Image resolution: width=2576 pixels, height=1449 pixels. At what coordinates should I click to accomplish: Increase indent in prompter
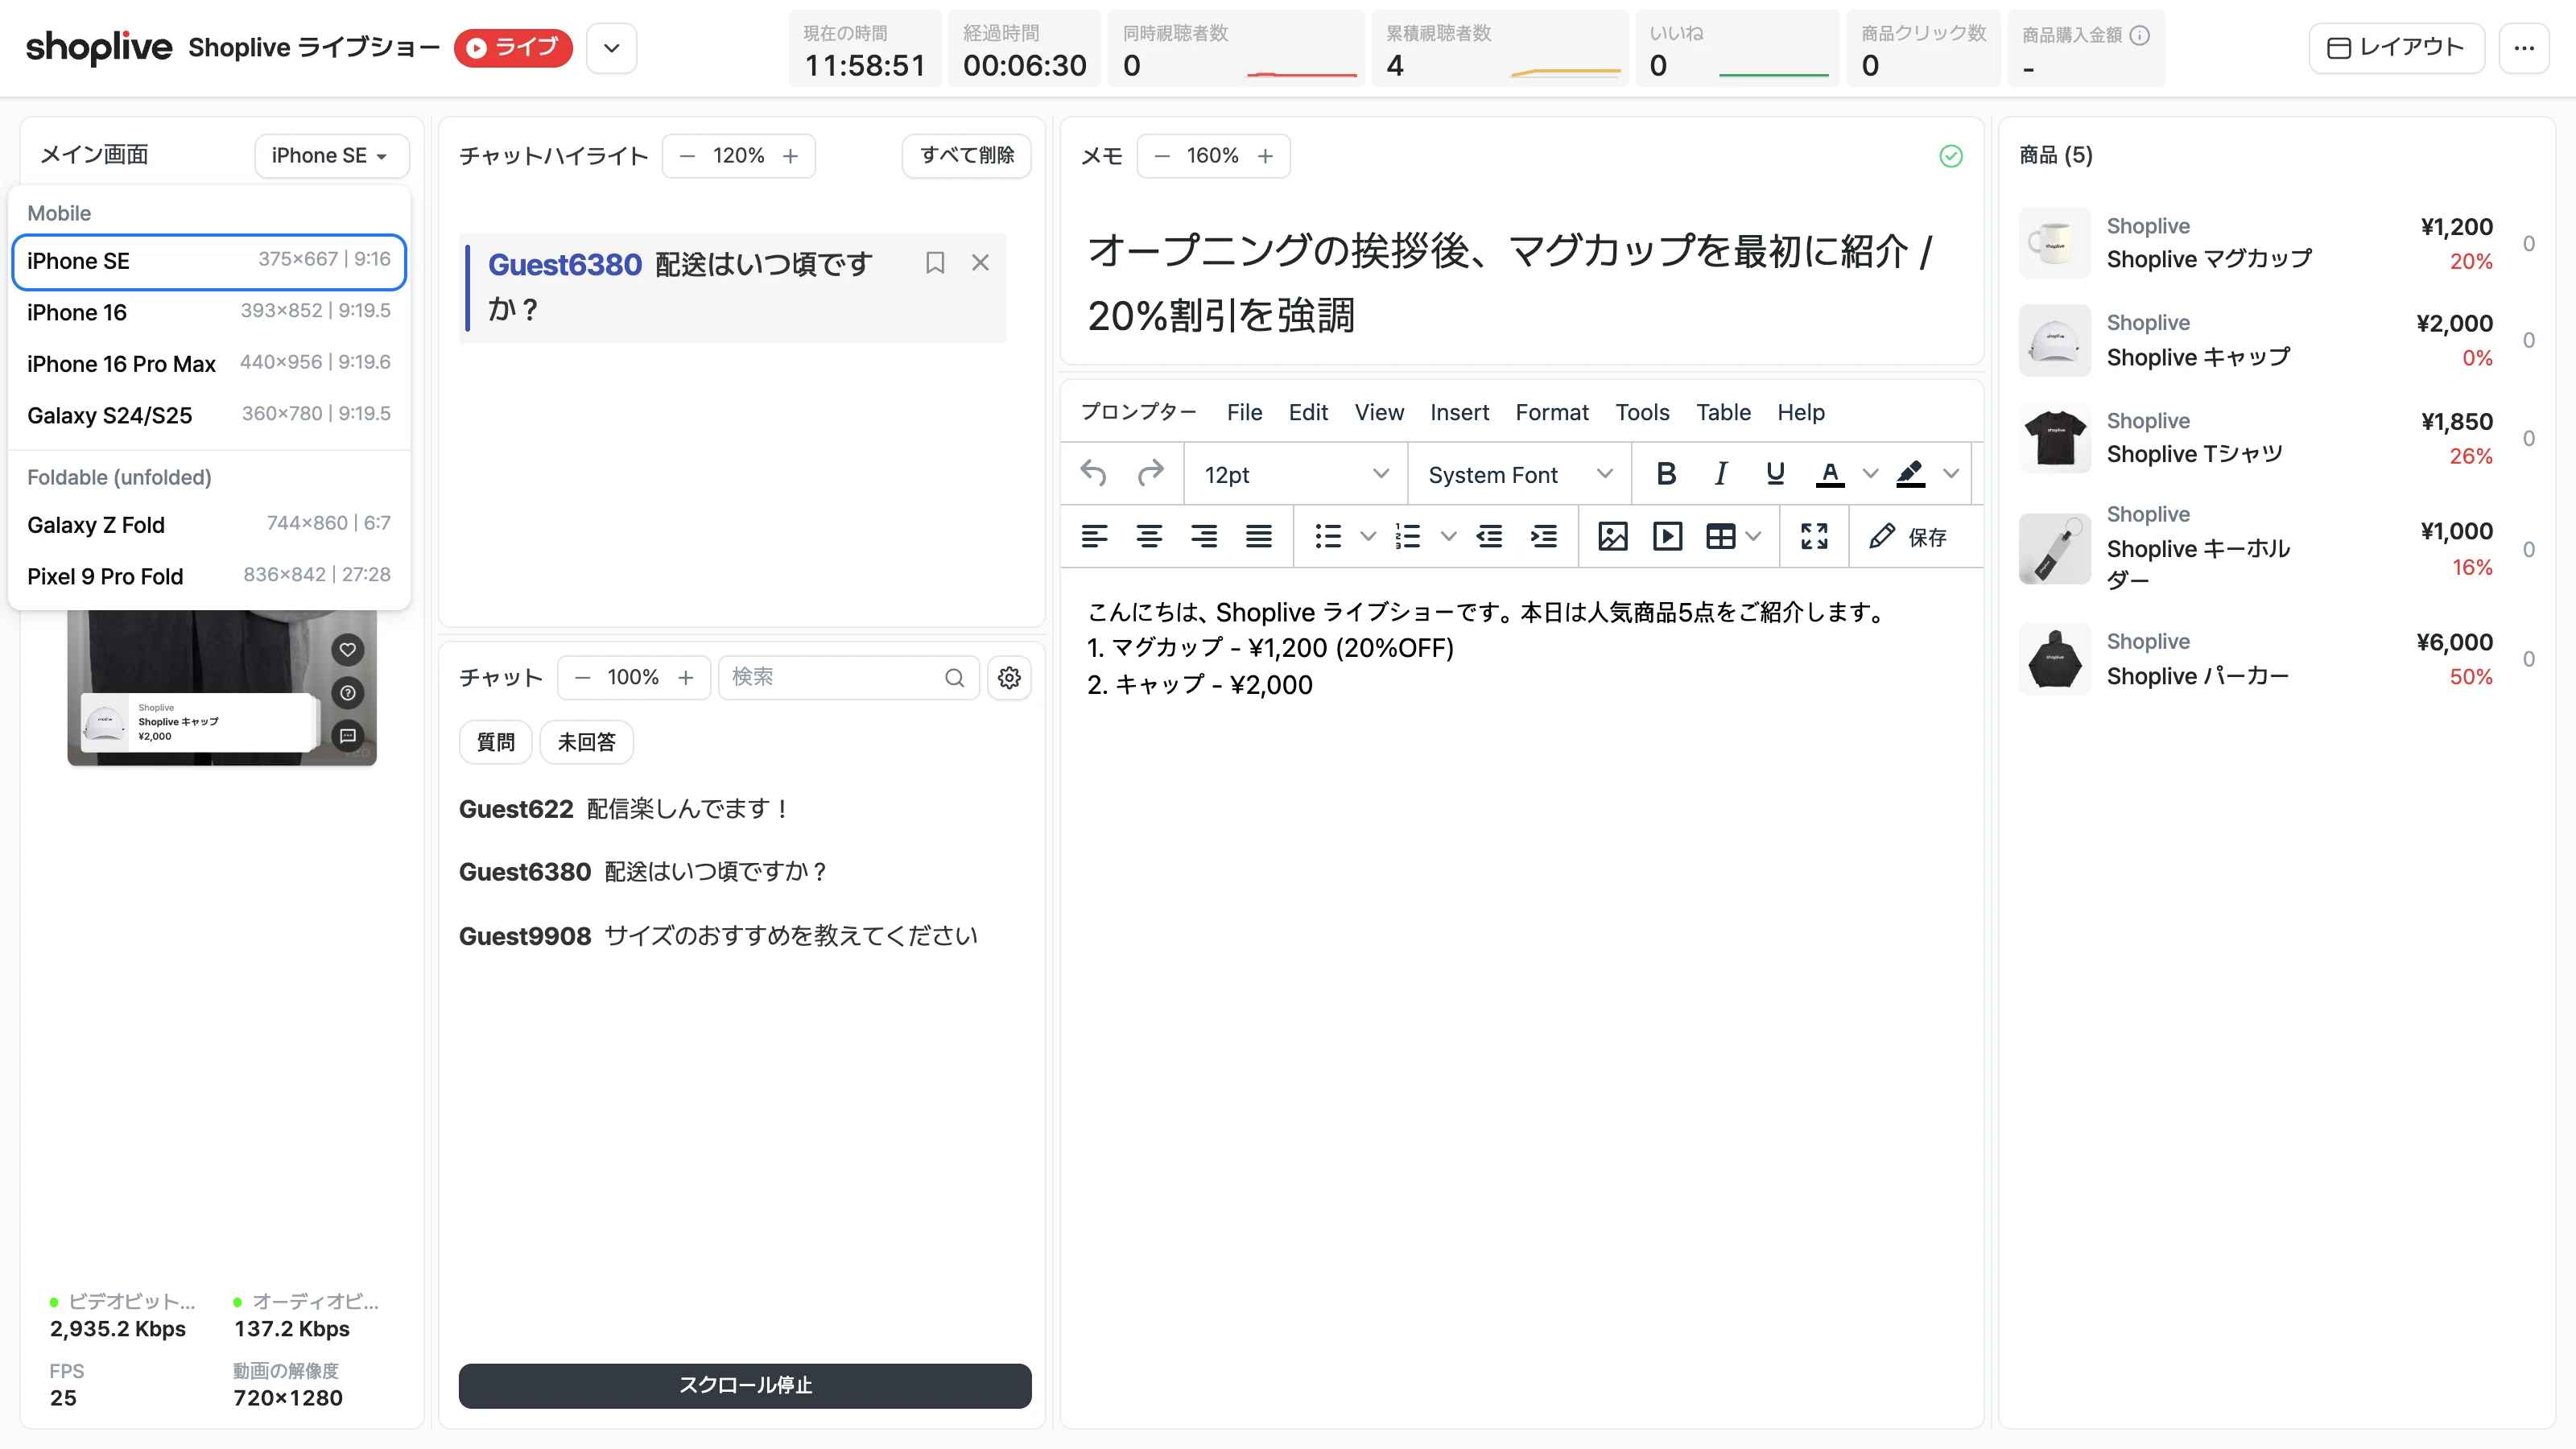[x=1544, y=537]
